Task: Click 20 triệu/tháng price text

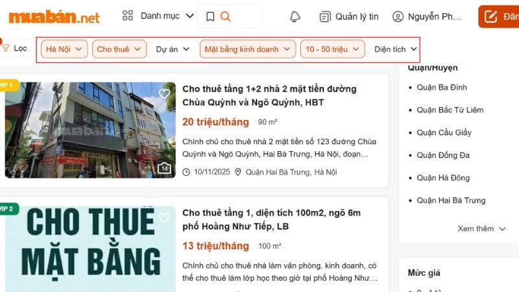Action: [x=215, y=122]
